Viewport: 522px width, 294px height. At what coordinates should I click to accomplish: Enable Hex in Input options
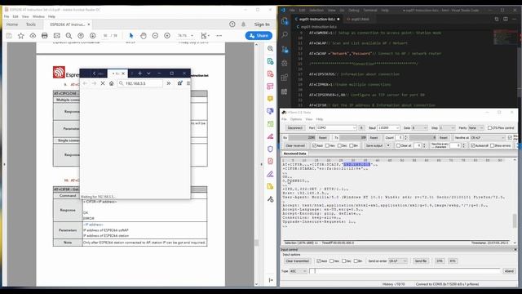[x=332, y=261]
